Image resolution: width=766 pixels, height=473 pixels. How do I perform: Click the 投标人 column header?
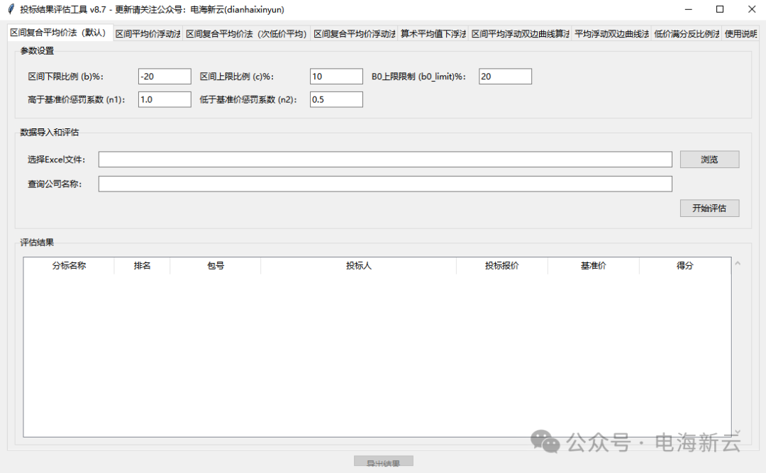(x=358, y=266)
